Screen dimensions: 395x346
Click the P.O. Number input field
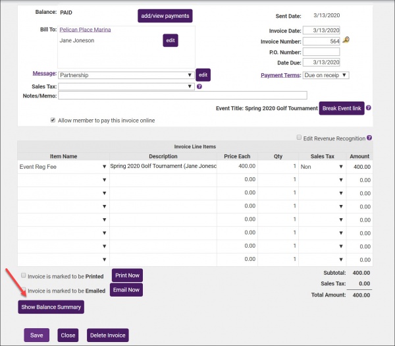click(x=322, y=51)
